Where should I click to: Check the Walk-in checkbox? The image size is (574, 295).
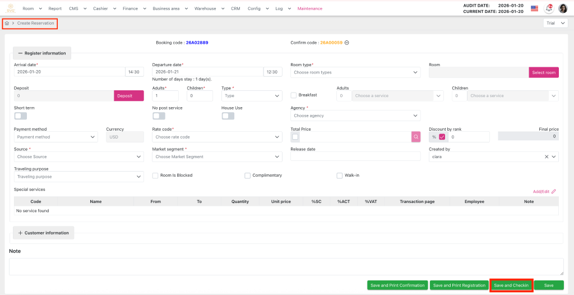point(340,176)
